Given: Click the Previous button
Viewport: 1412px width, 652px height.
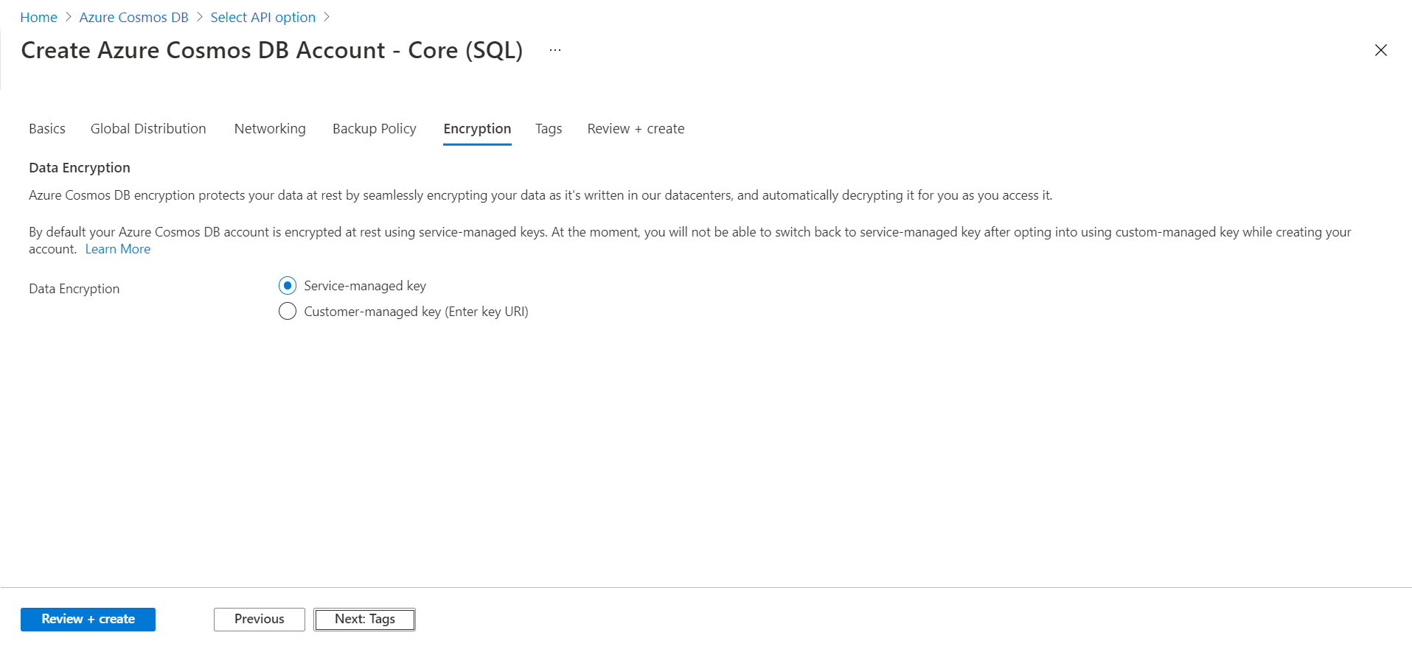Looking at the screenshot, I should tap(260, 620).
